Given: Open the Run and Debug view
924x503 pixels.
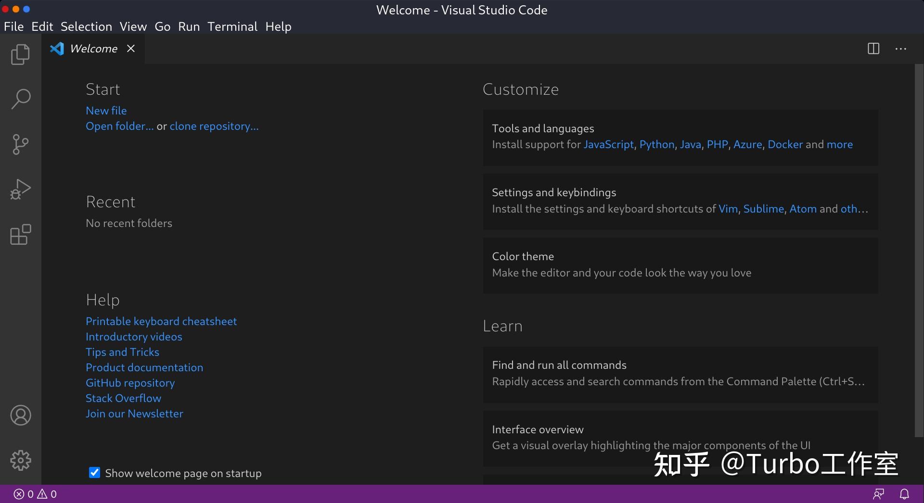Looking at the screenshot, I should [20, 189].
